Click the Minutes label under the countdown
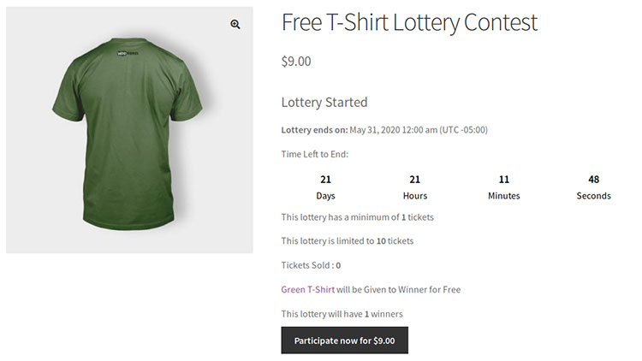Screen dimensions: 642x361 [x=504, y=196]
